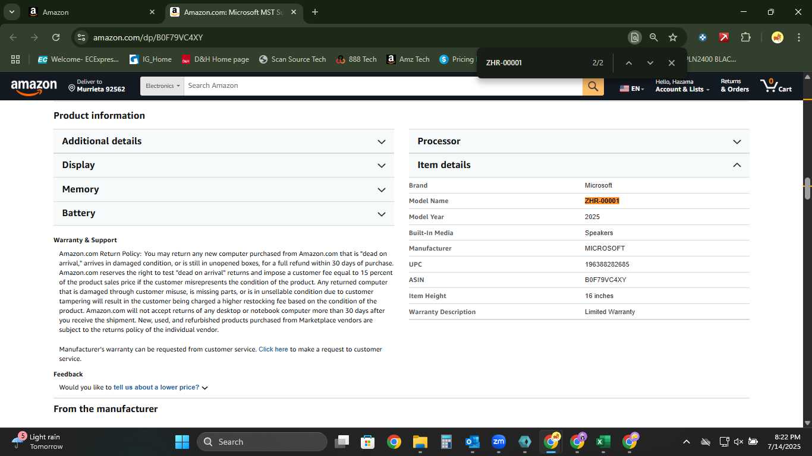The width and height of the screenshot is (812, 456).
Task: Collapse the Item details section
Action: click(579, 165)
